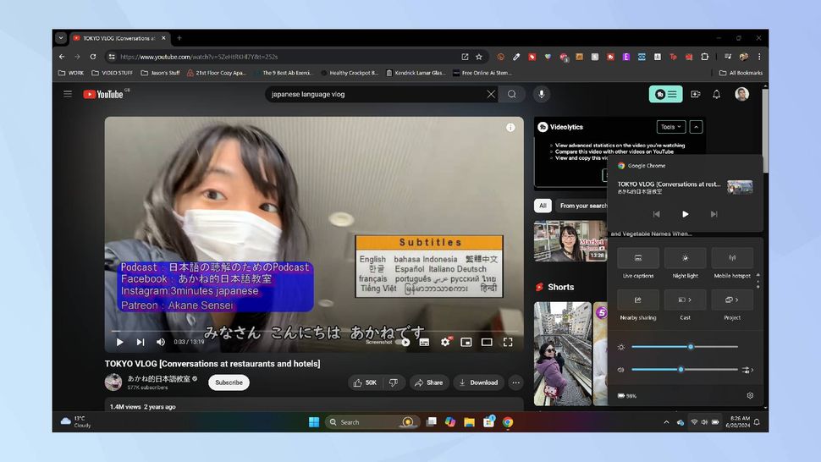821x462 pixels.
Task: Play media from the Google Chrome media card
Action: [685, 214]
